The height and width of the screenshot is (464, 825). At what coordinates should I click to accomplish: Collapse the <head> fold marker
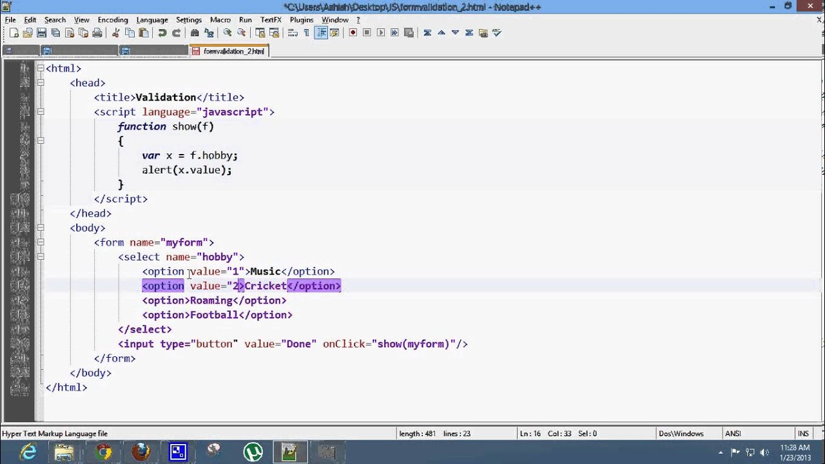pyautogui.click(x=41, y=82)
